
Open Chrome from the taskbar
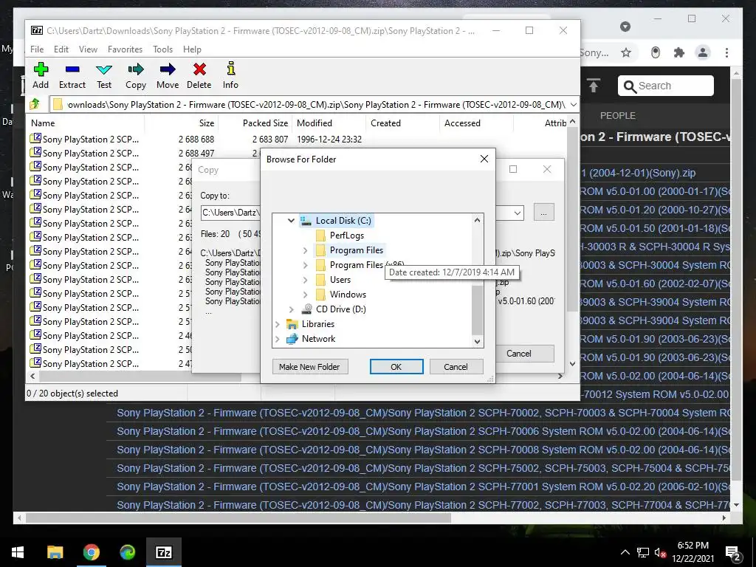pos(91,552)
